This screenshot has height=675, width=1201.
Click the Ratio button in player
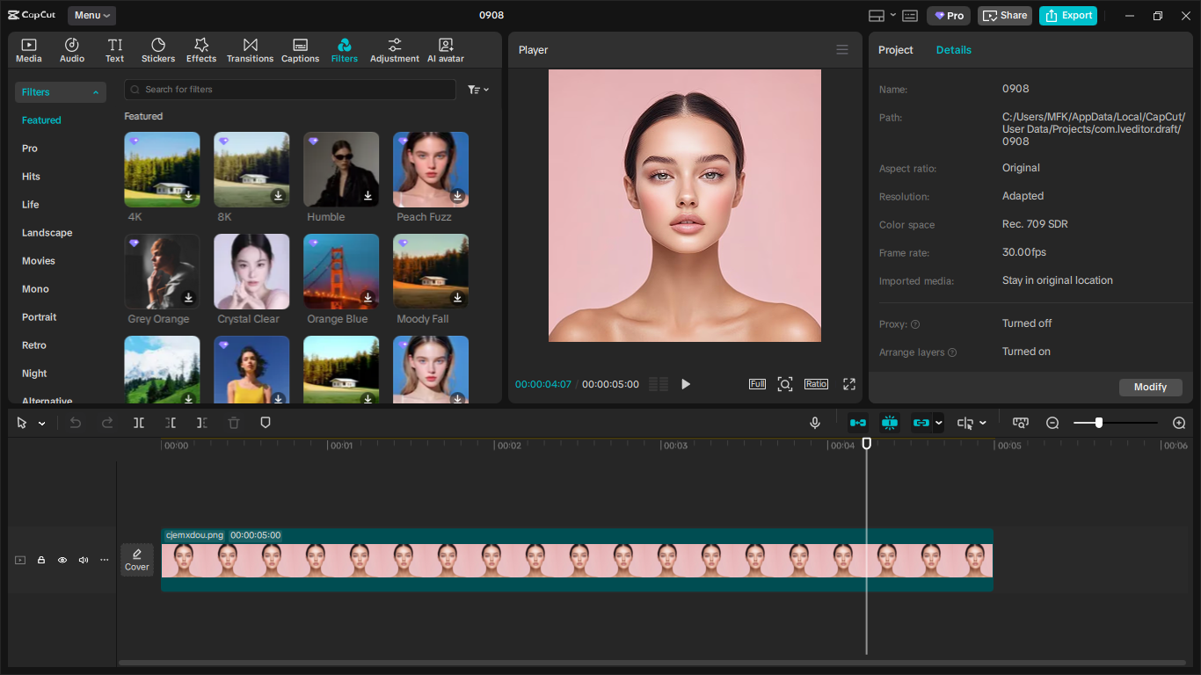tap(816, 384)
